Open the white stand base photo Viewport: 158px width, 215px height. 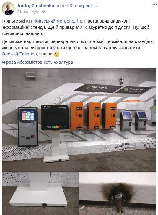click(x=40, y=194)
